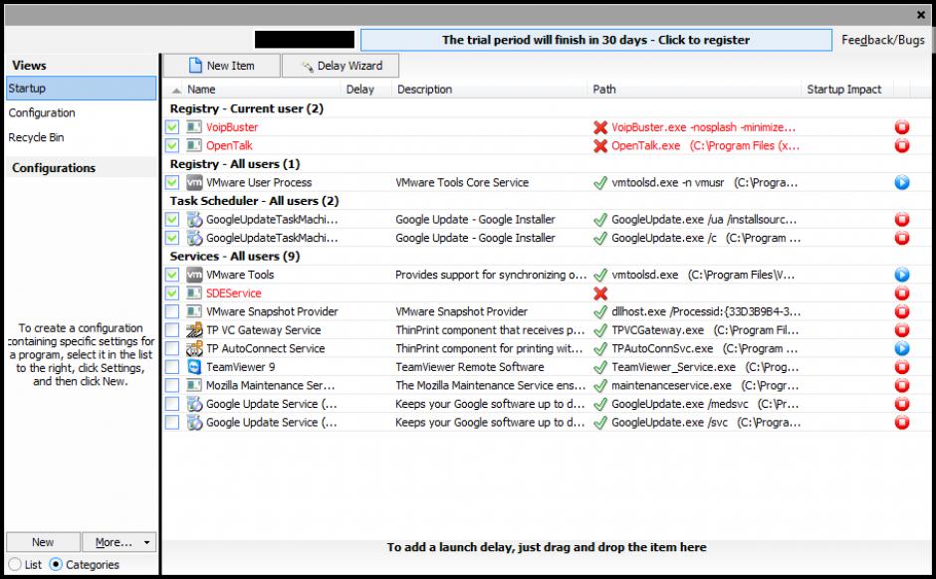Image resolution: width=936 pixels, height=579 pixels.
Task: Open the Recycle Bin view
Action: coord(36,137)
